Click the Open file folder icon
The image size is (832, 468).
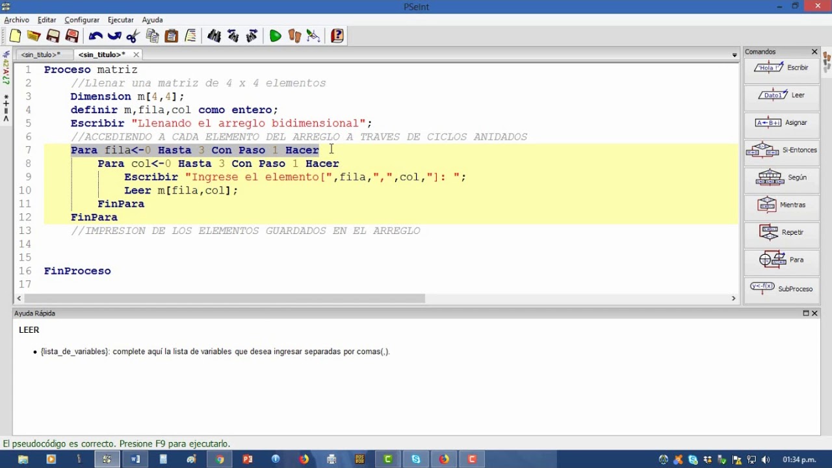[x=34, y=36]
